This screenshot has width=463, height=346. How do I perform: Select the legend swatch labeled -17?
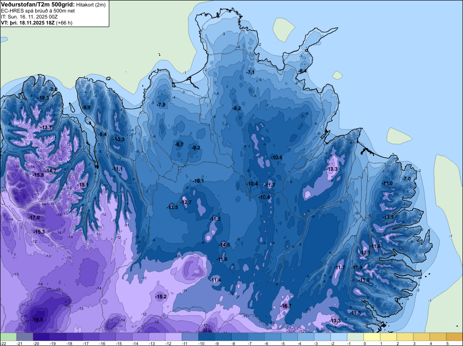point(91,337)
